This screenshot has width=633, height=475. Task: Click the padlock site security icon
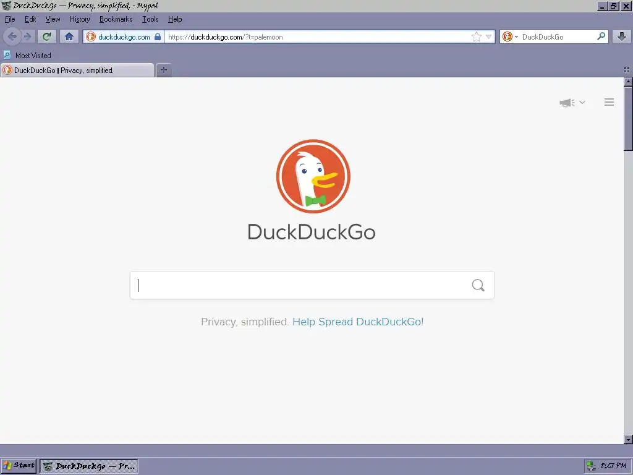158,36
